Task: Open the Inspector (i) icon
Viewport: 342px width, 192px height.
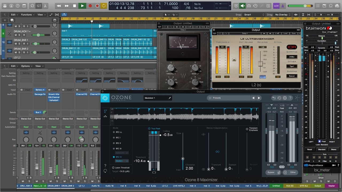Action: click(11, 6)
